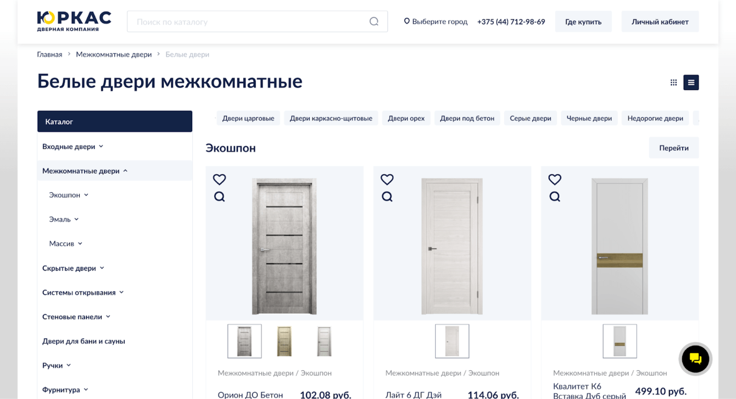Click the search magnifier icon in catalog search

point(374,21)
